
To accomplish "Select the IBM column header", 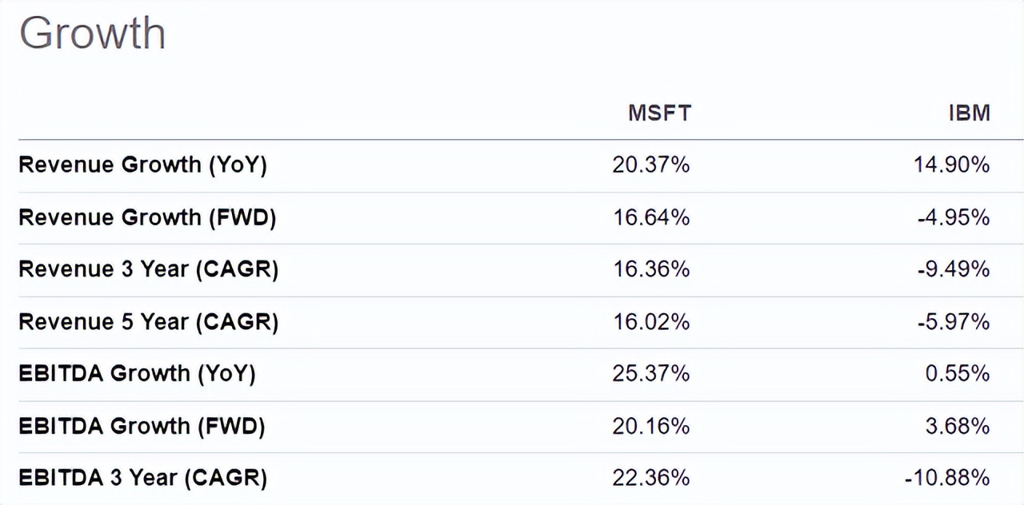I will click(x=969, y=113).
